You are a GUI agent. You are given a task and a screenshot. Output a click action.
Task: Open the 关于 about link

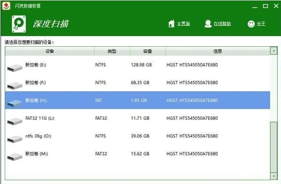pos(261,23)
